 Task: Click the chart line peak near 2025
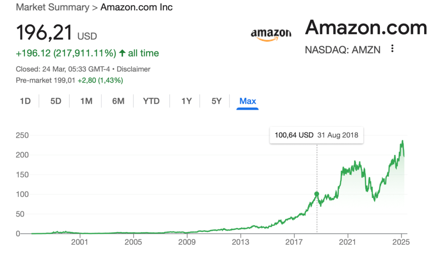[402, 141]
